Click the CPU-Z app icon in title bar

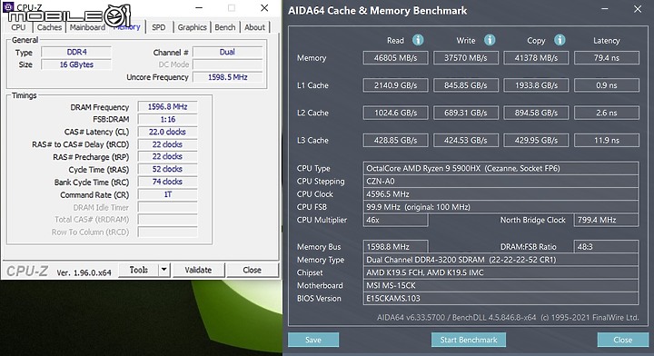click(x=8, y=6)
